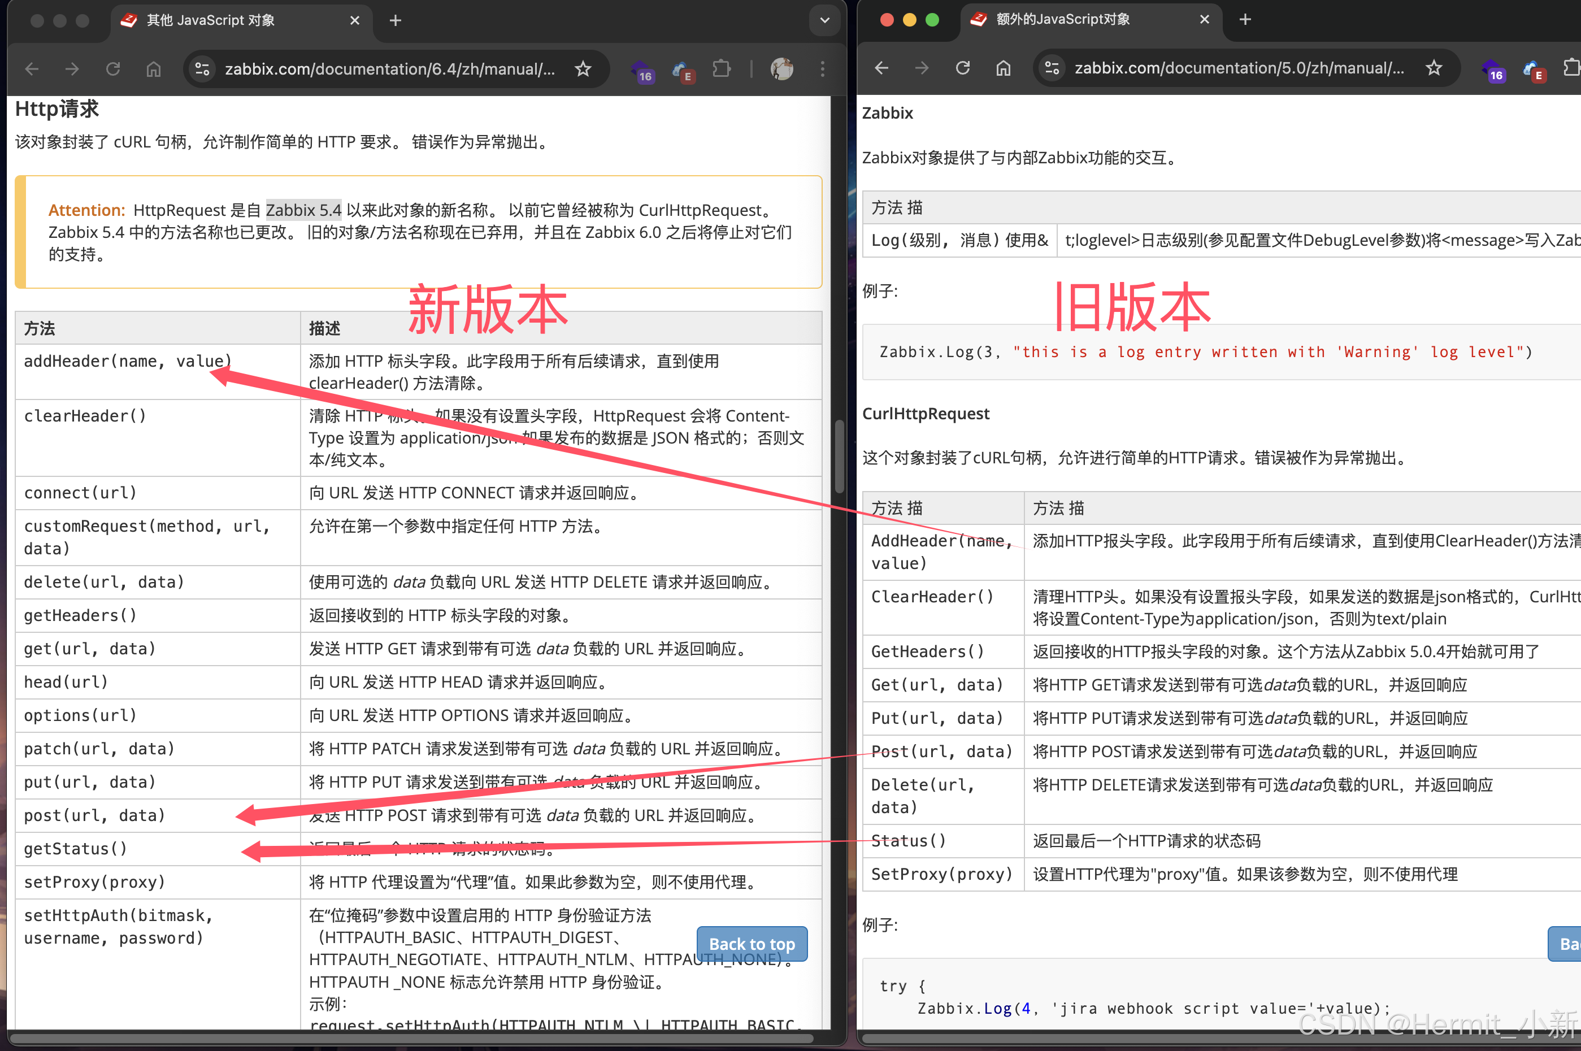Click left window address bar URL
This screenshot has height=1051, width=1581.
pyautogui.click(x=389, y=69)
